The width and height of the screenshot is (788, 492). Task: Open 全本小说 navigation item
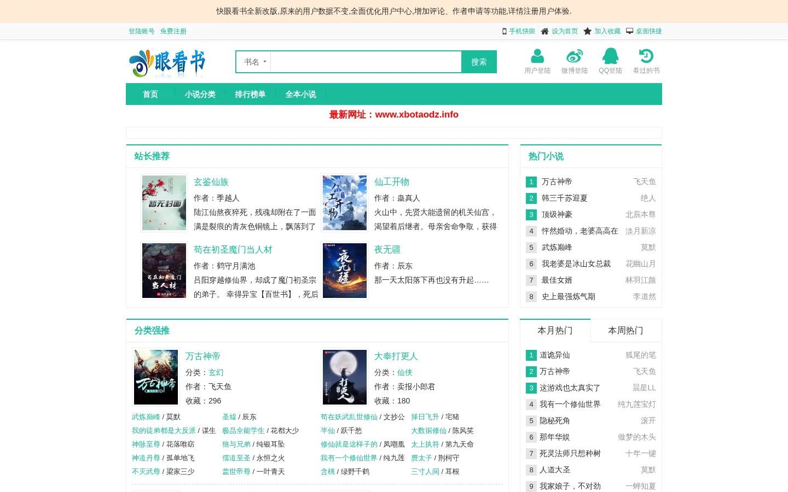(300, 94)
